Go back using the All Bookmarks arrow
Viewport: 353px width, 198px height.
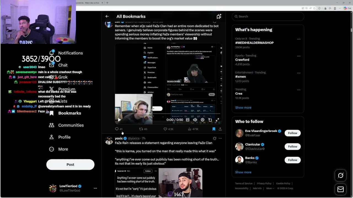tap(107, 16)
